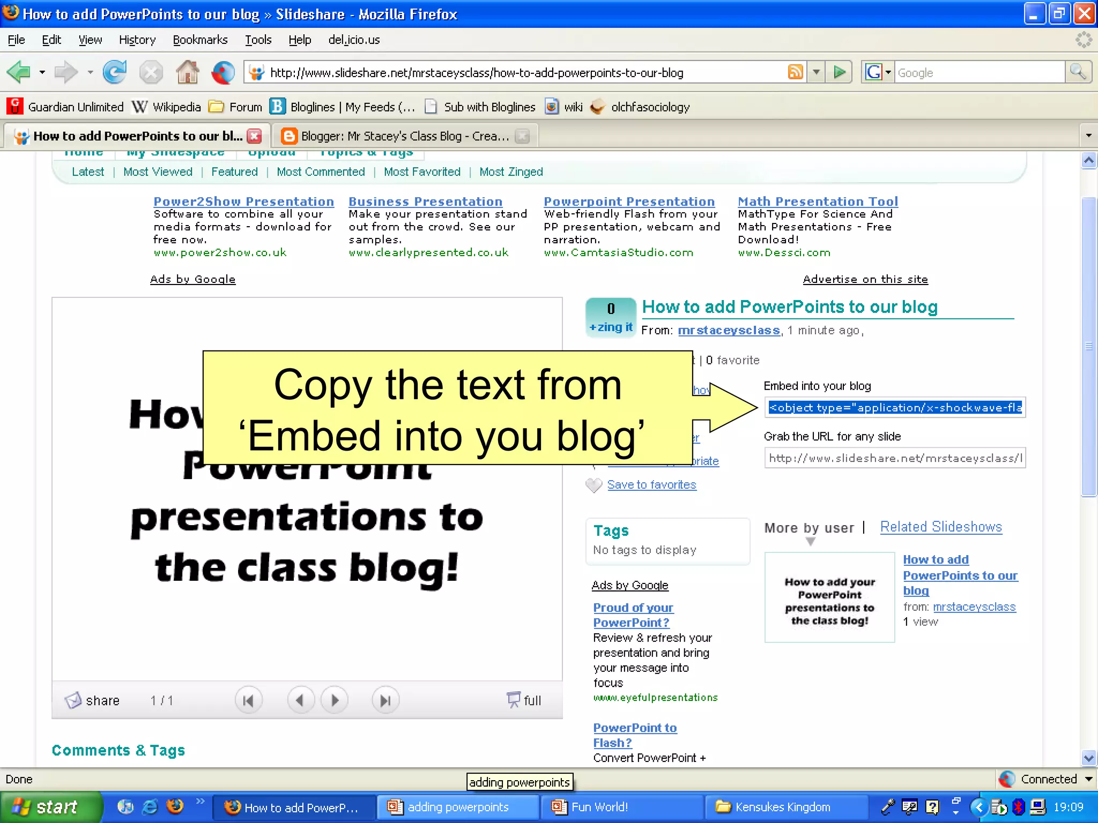Click the red-blue globe toolbar icon
1098x823 pixels.
coord(223,72)
